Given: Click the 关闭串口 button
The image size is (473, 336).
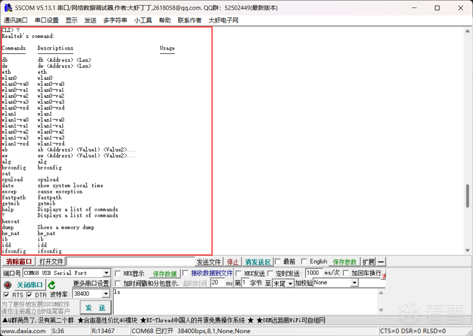Looking at the screenshot, I should click(x=29, y=285).
